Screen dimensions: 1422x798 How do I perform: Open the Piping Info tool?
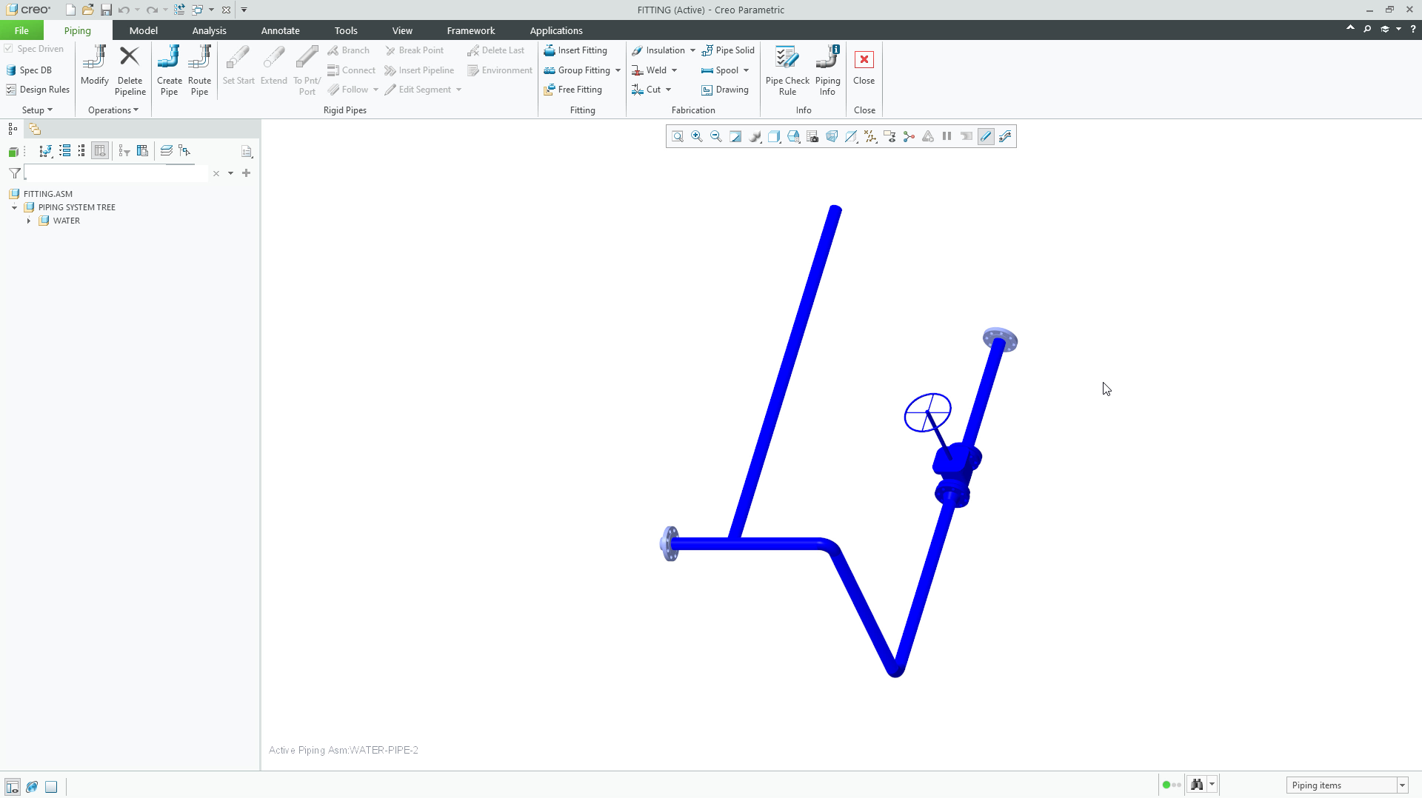(x=828, y=70)
